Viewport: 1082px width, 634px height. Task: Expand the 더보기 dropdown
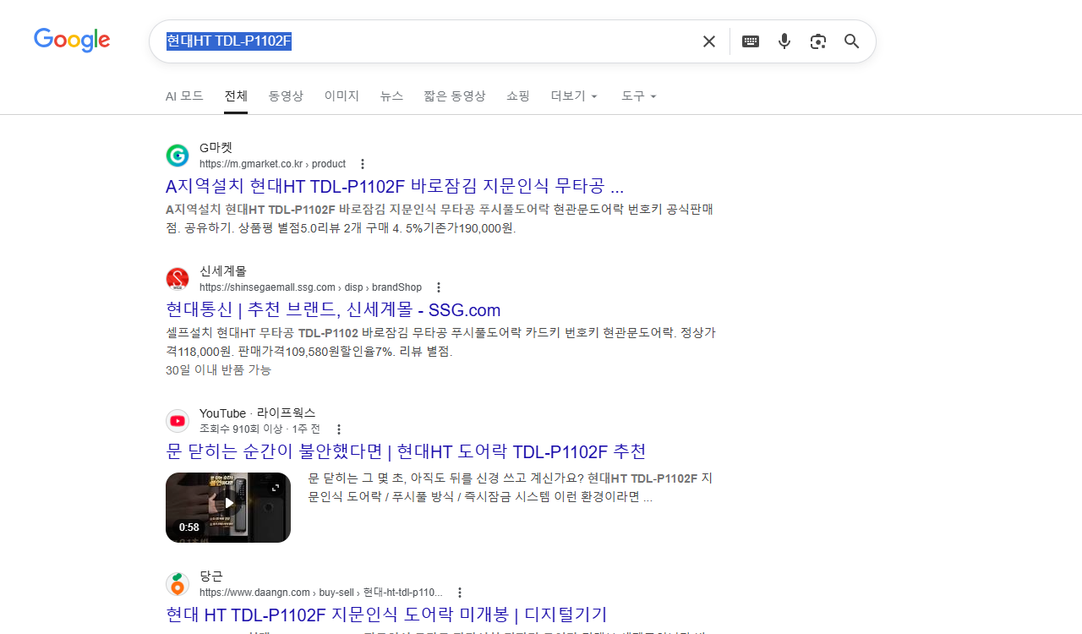click(x=574, y=96)
